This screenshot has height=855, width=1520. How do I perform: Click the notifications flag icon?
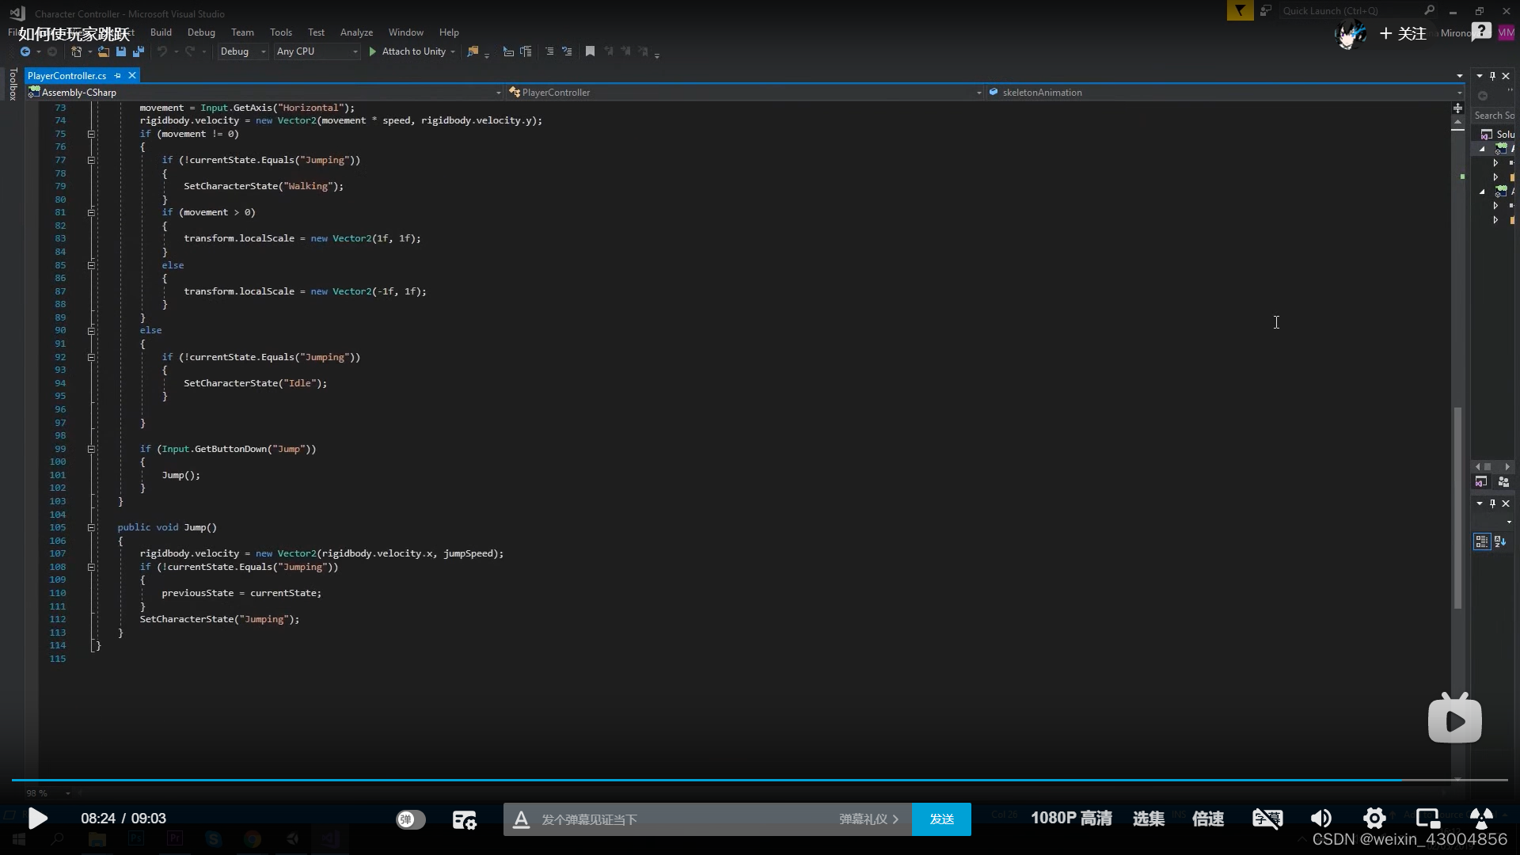pyautogui.click(x=1240, y=11)
